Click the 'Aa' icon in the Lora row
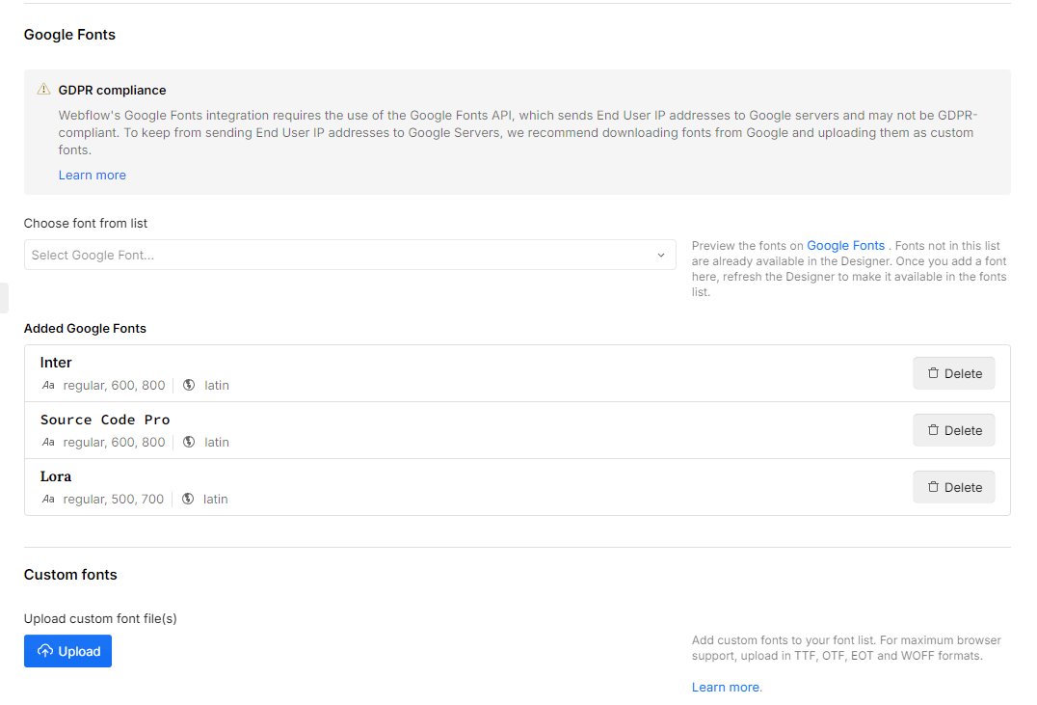 [x=48, y=500]
